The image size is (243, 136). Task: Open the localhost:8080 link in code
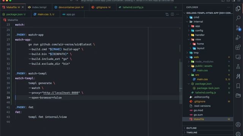click(61, 93)
